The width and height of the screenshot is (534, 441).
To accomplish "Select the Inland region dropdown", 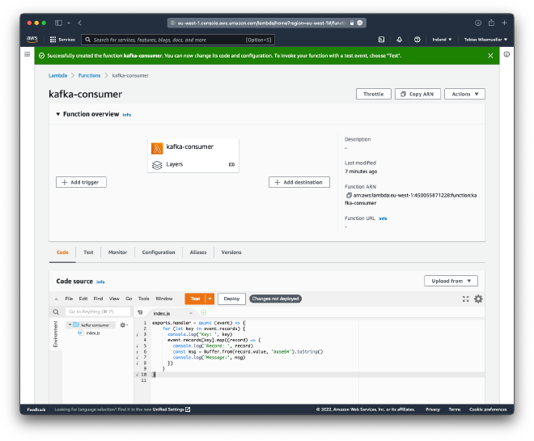I will pos(440,39).
